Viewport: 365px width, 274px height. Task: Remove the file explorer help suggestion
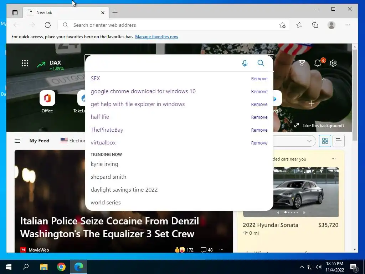[x=259, y=105]
